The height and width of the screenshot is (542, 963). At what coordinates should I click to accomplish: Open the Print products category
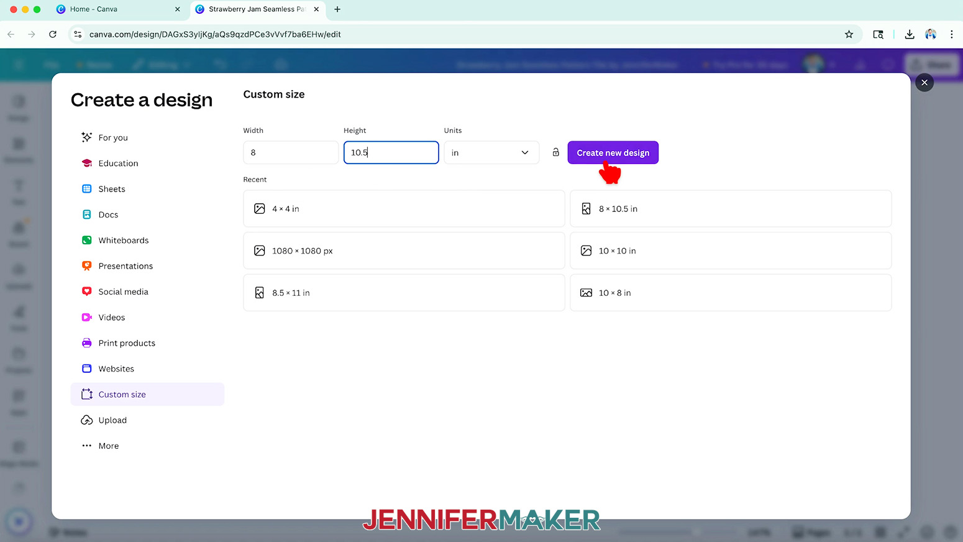click(147, 343)
